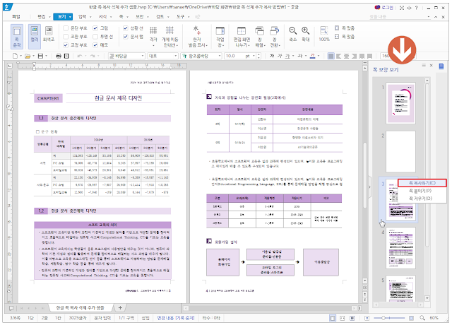452x325 pixels.
Task: Expand the 편집 menu arrow
Action: click(x=49, y=17)
